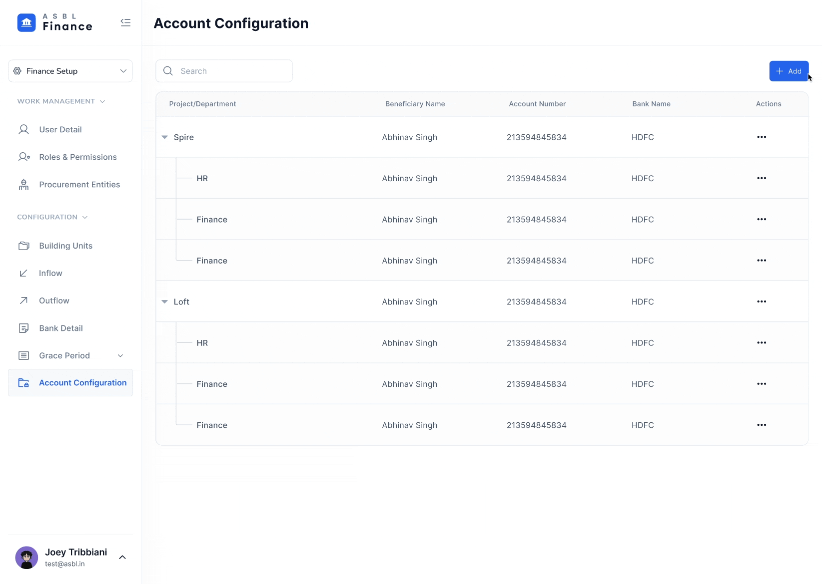Click the Account Number column header
Screen dimensions: 822x584
[537, 104]
